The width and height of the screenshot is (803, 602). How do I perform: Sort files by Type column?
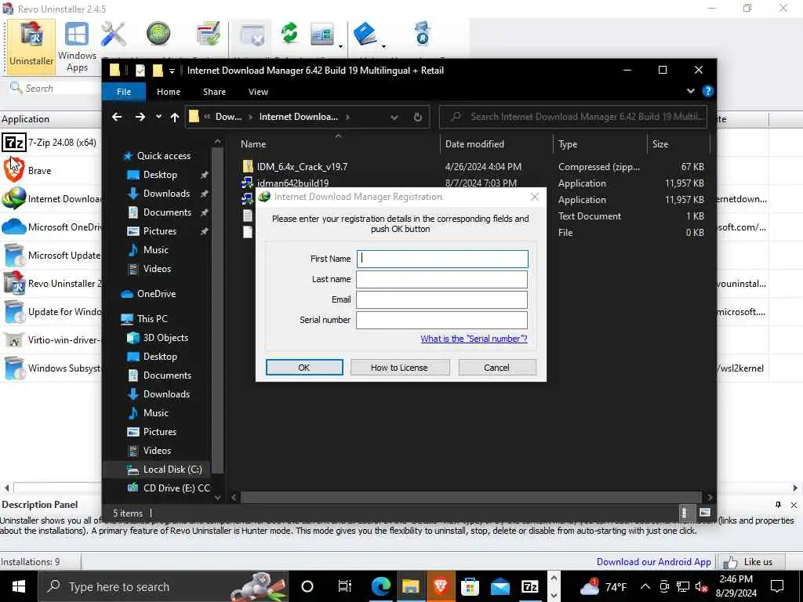568,144
